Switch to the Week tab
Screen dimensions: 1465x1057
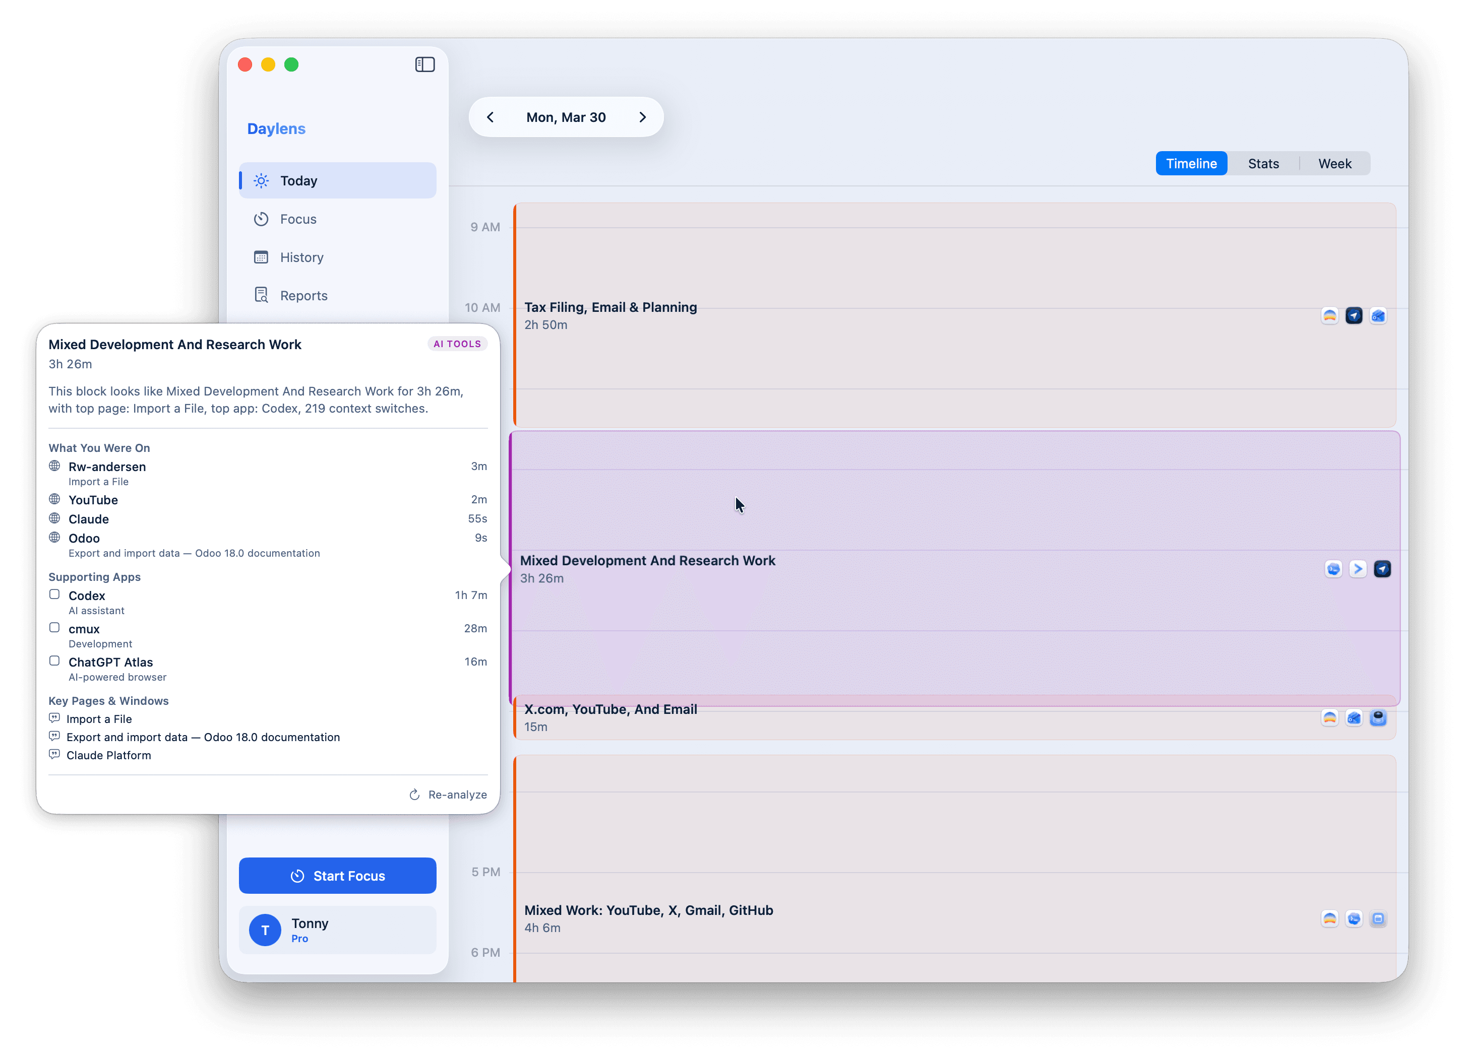coord(1334,163)
